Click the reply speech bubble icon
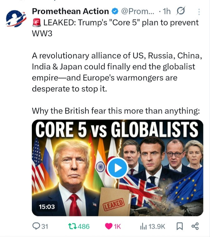Screen dimensions: 210x237 [36, 226]
